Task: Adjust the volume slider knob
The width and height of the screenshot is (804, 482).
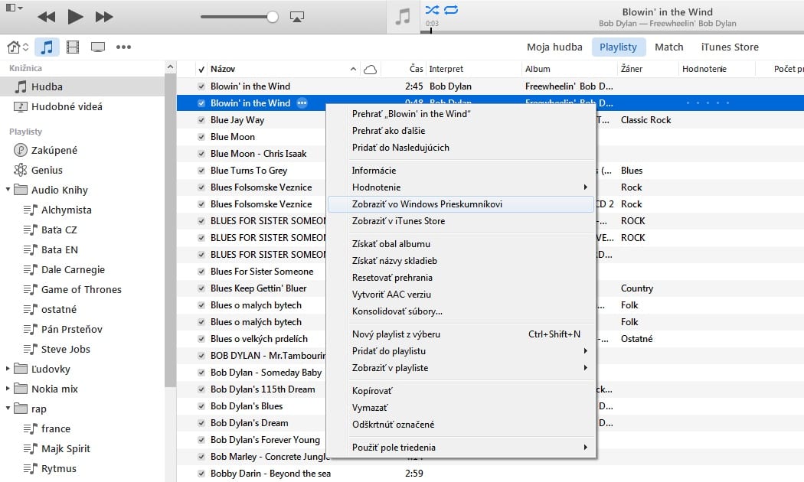Action: pyautogui.click(x=273, y=17)
